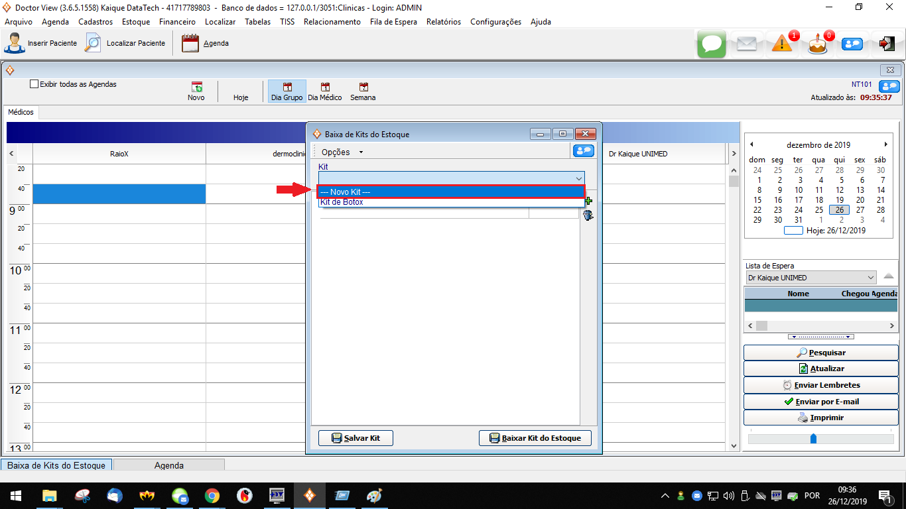Click the Inserir Paciente icon
Screen dimensions: 906x509
coord(15,43)
